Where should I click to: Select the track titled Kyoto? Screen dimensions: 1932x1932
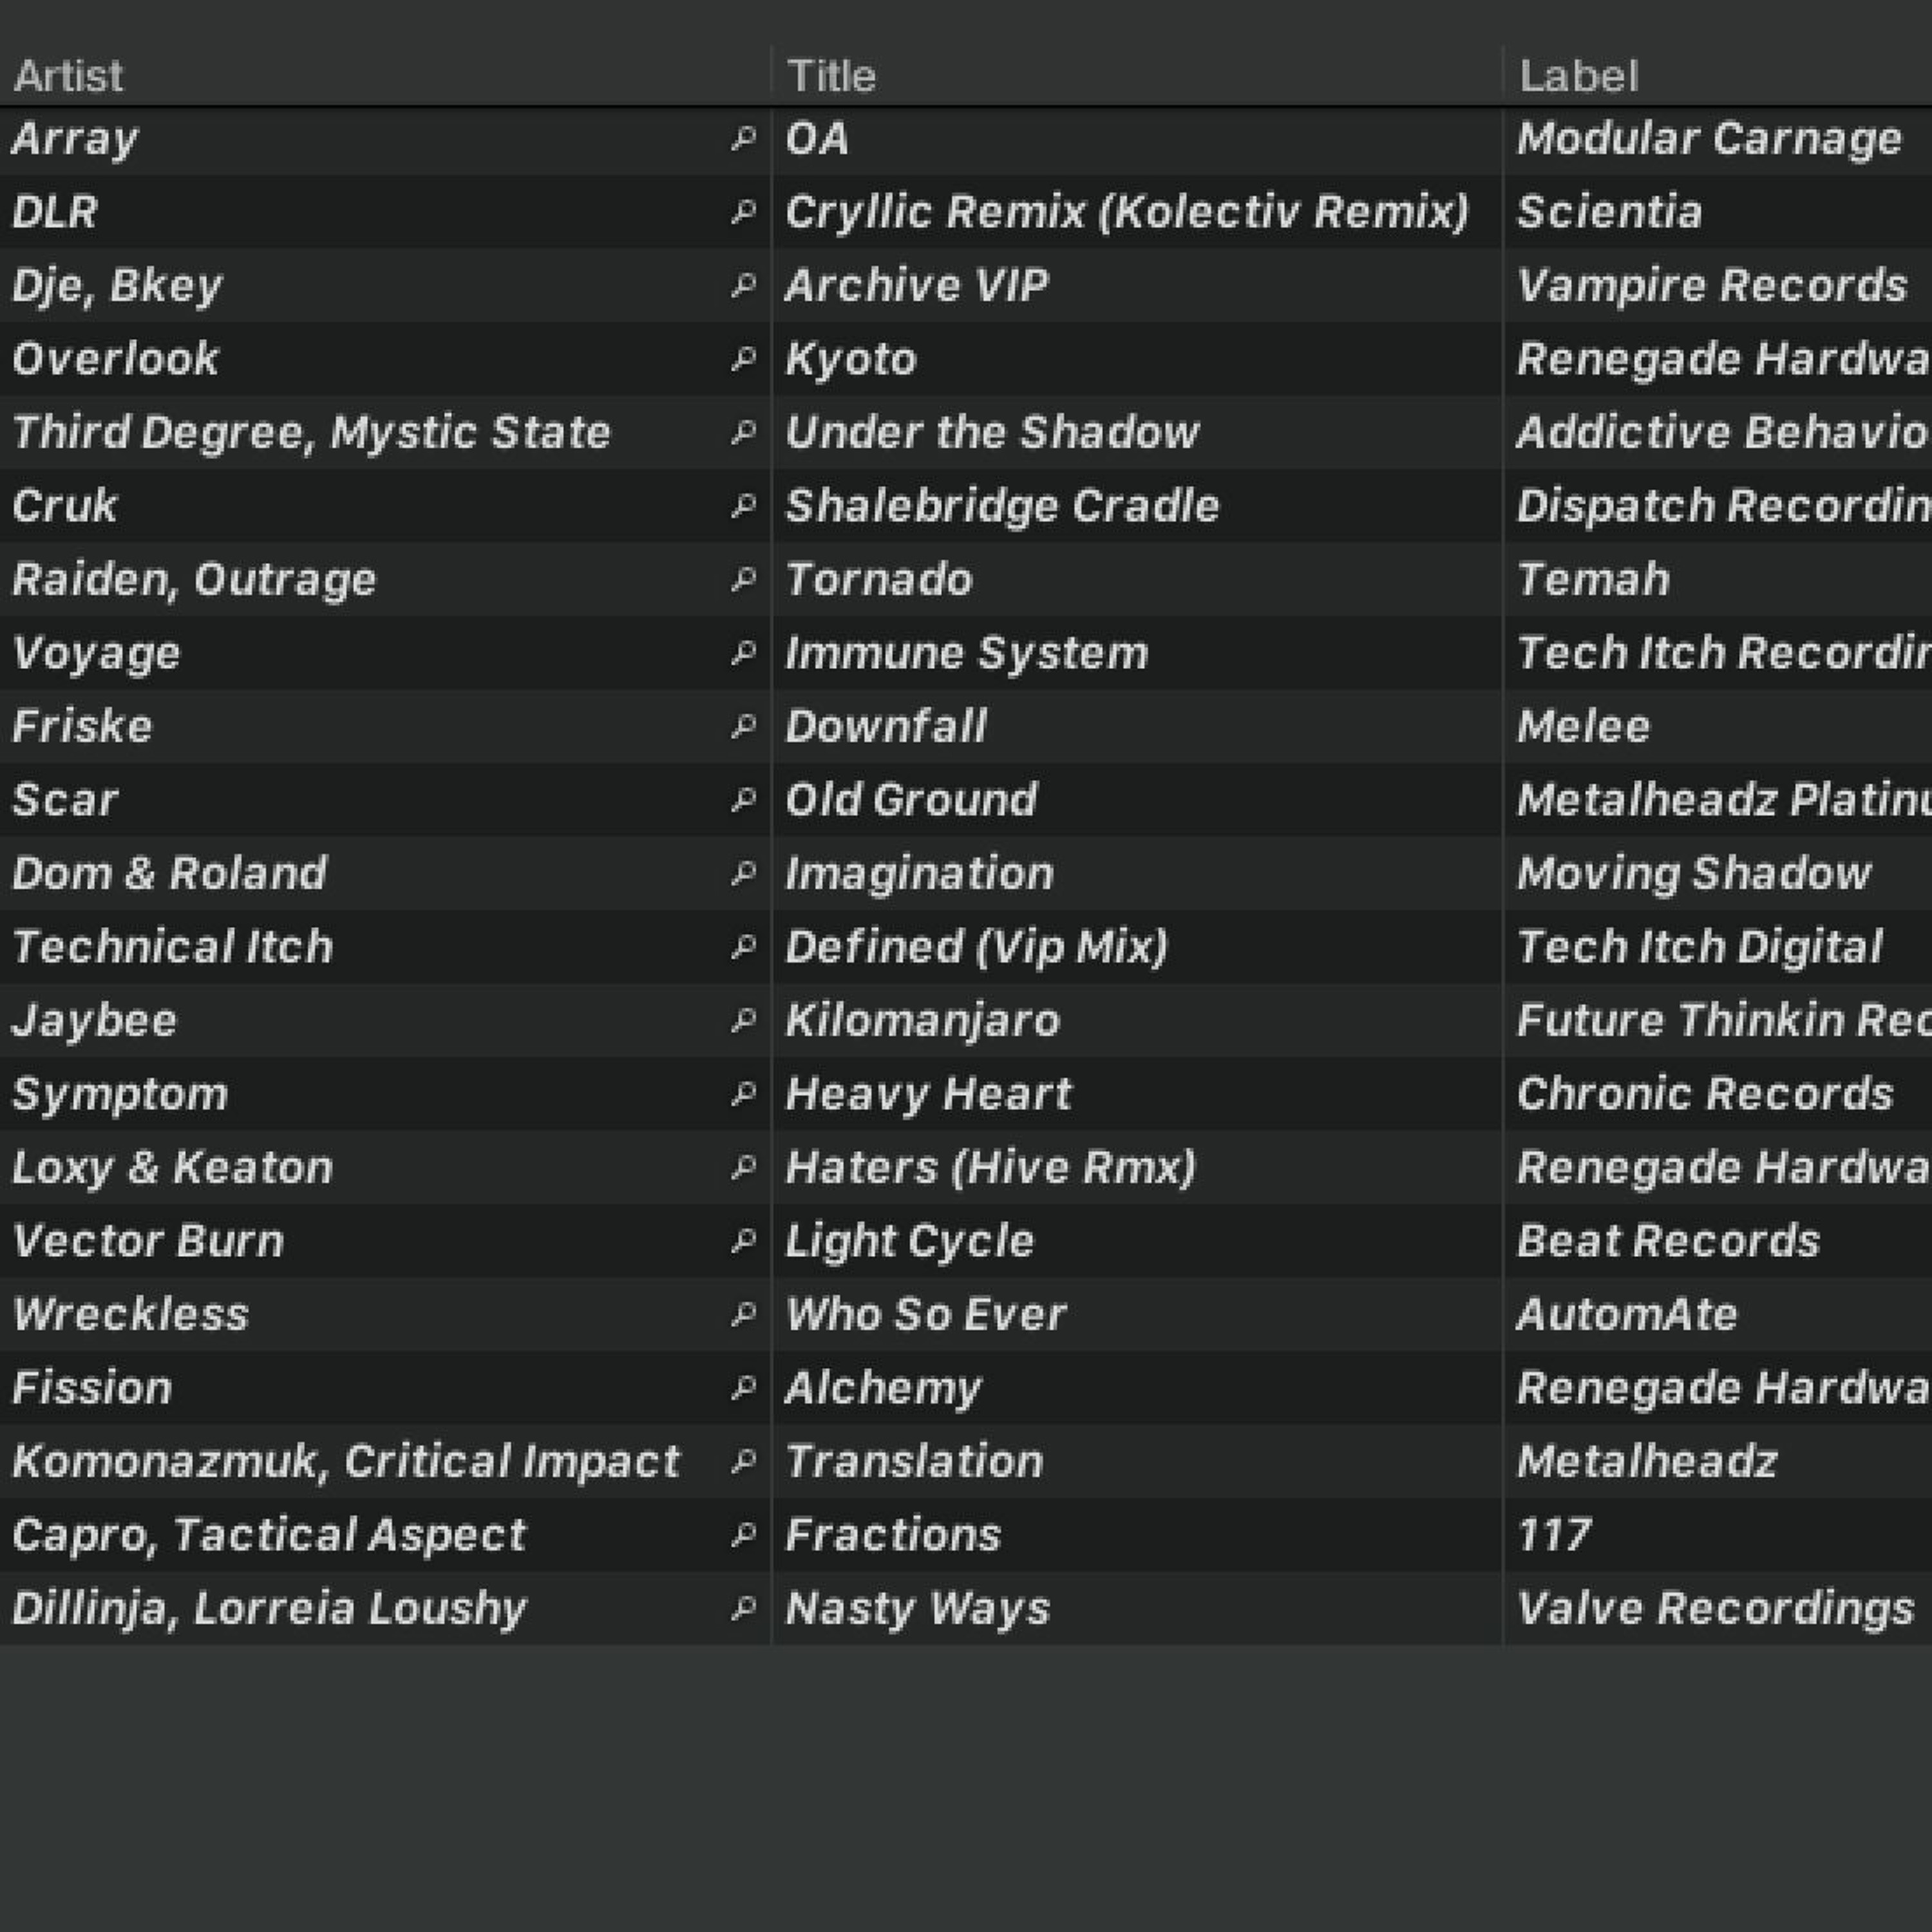pos(851,359)
